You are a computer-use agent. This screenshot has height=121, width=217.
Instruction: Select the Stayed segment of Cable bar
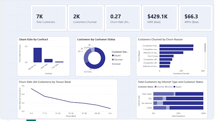pyautogui.click(x=186, y=108)
